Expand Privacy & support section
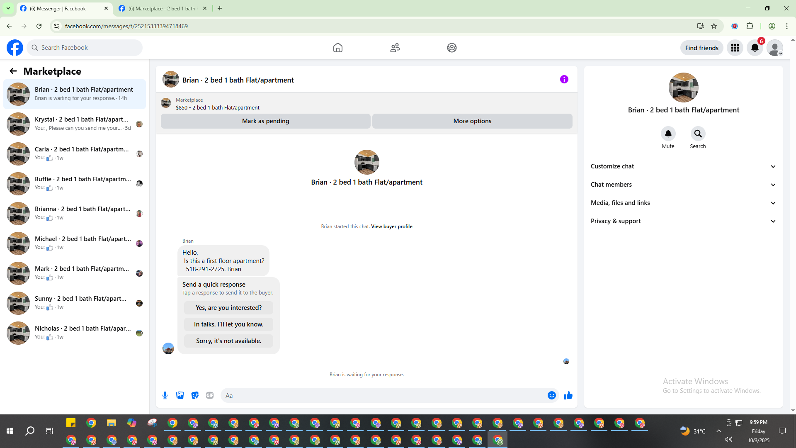This screenshot has height=448, width=796. 683,221
